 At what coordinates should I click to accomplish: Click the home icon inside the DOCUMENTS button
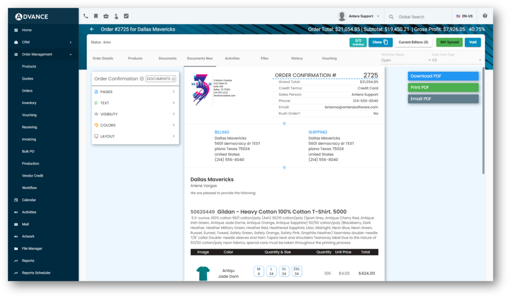pos(173,79)
